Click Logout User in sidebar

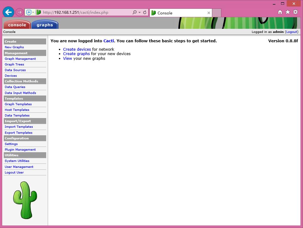[14, 173]
